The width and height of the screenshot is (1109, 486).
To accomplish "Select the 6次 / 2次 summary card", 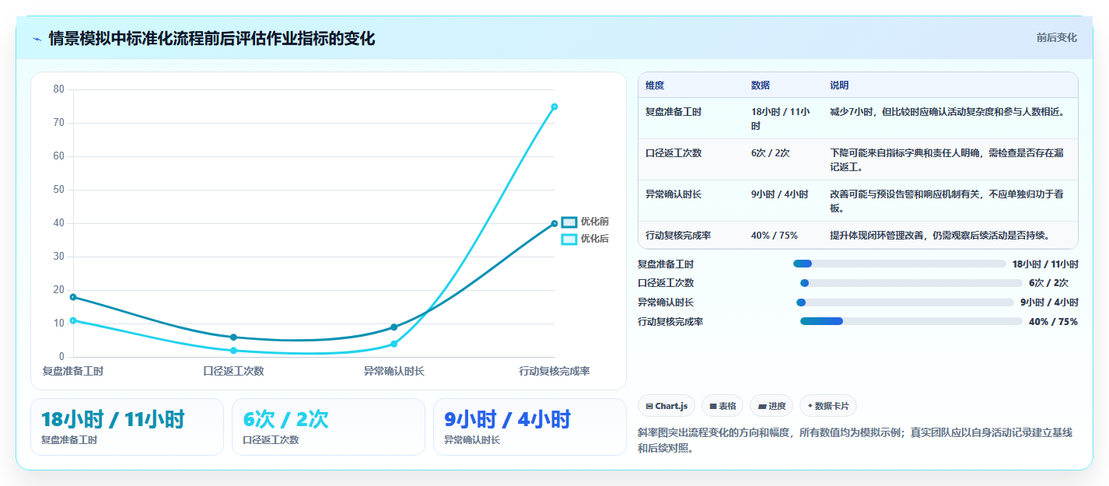I will pos(328,427).
